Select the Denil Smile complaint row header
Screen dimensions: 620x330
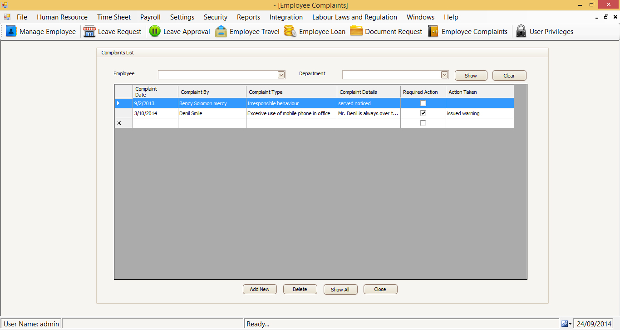(x=123, y=113)
